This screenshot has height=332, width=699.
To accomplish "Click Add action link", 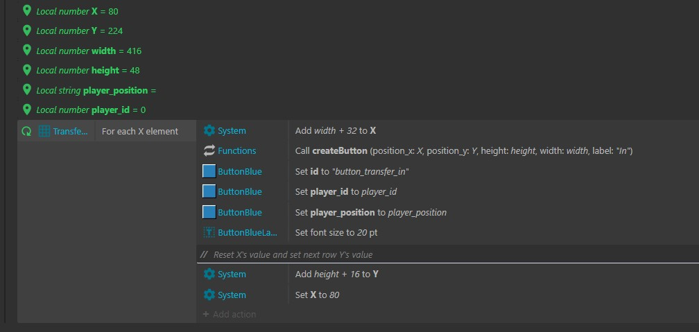I will coord(230,314).
